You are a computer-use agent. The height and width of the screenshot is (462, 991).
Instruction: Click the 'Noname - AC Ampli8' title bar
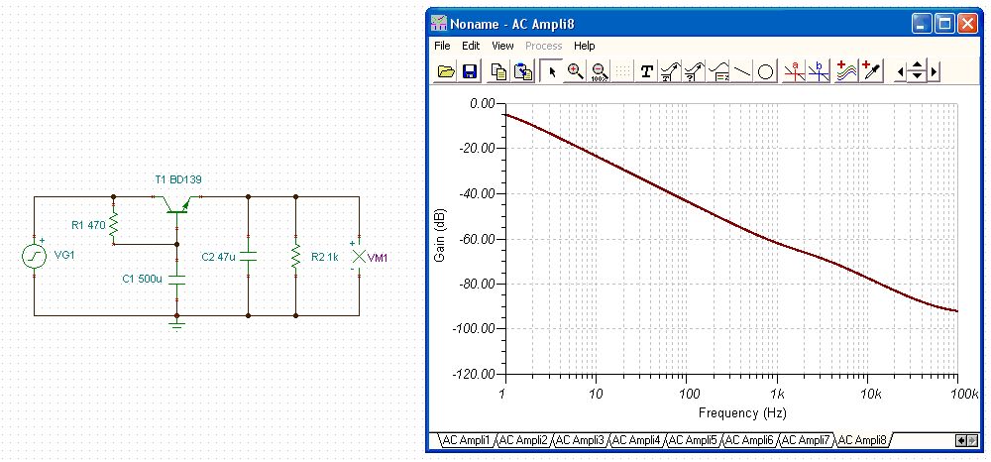point(670,25)
